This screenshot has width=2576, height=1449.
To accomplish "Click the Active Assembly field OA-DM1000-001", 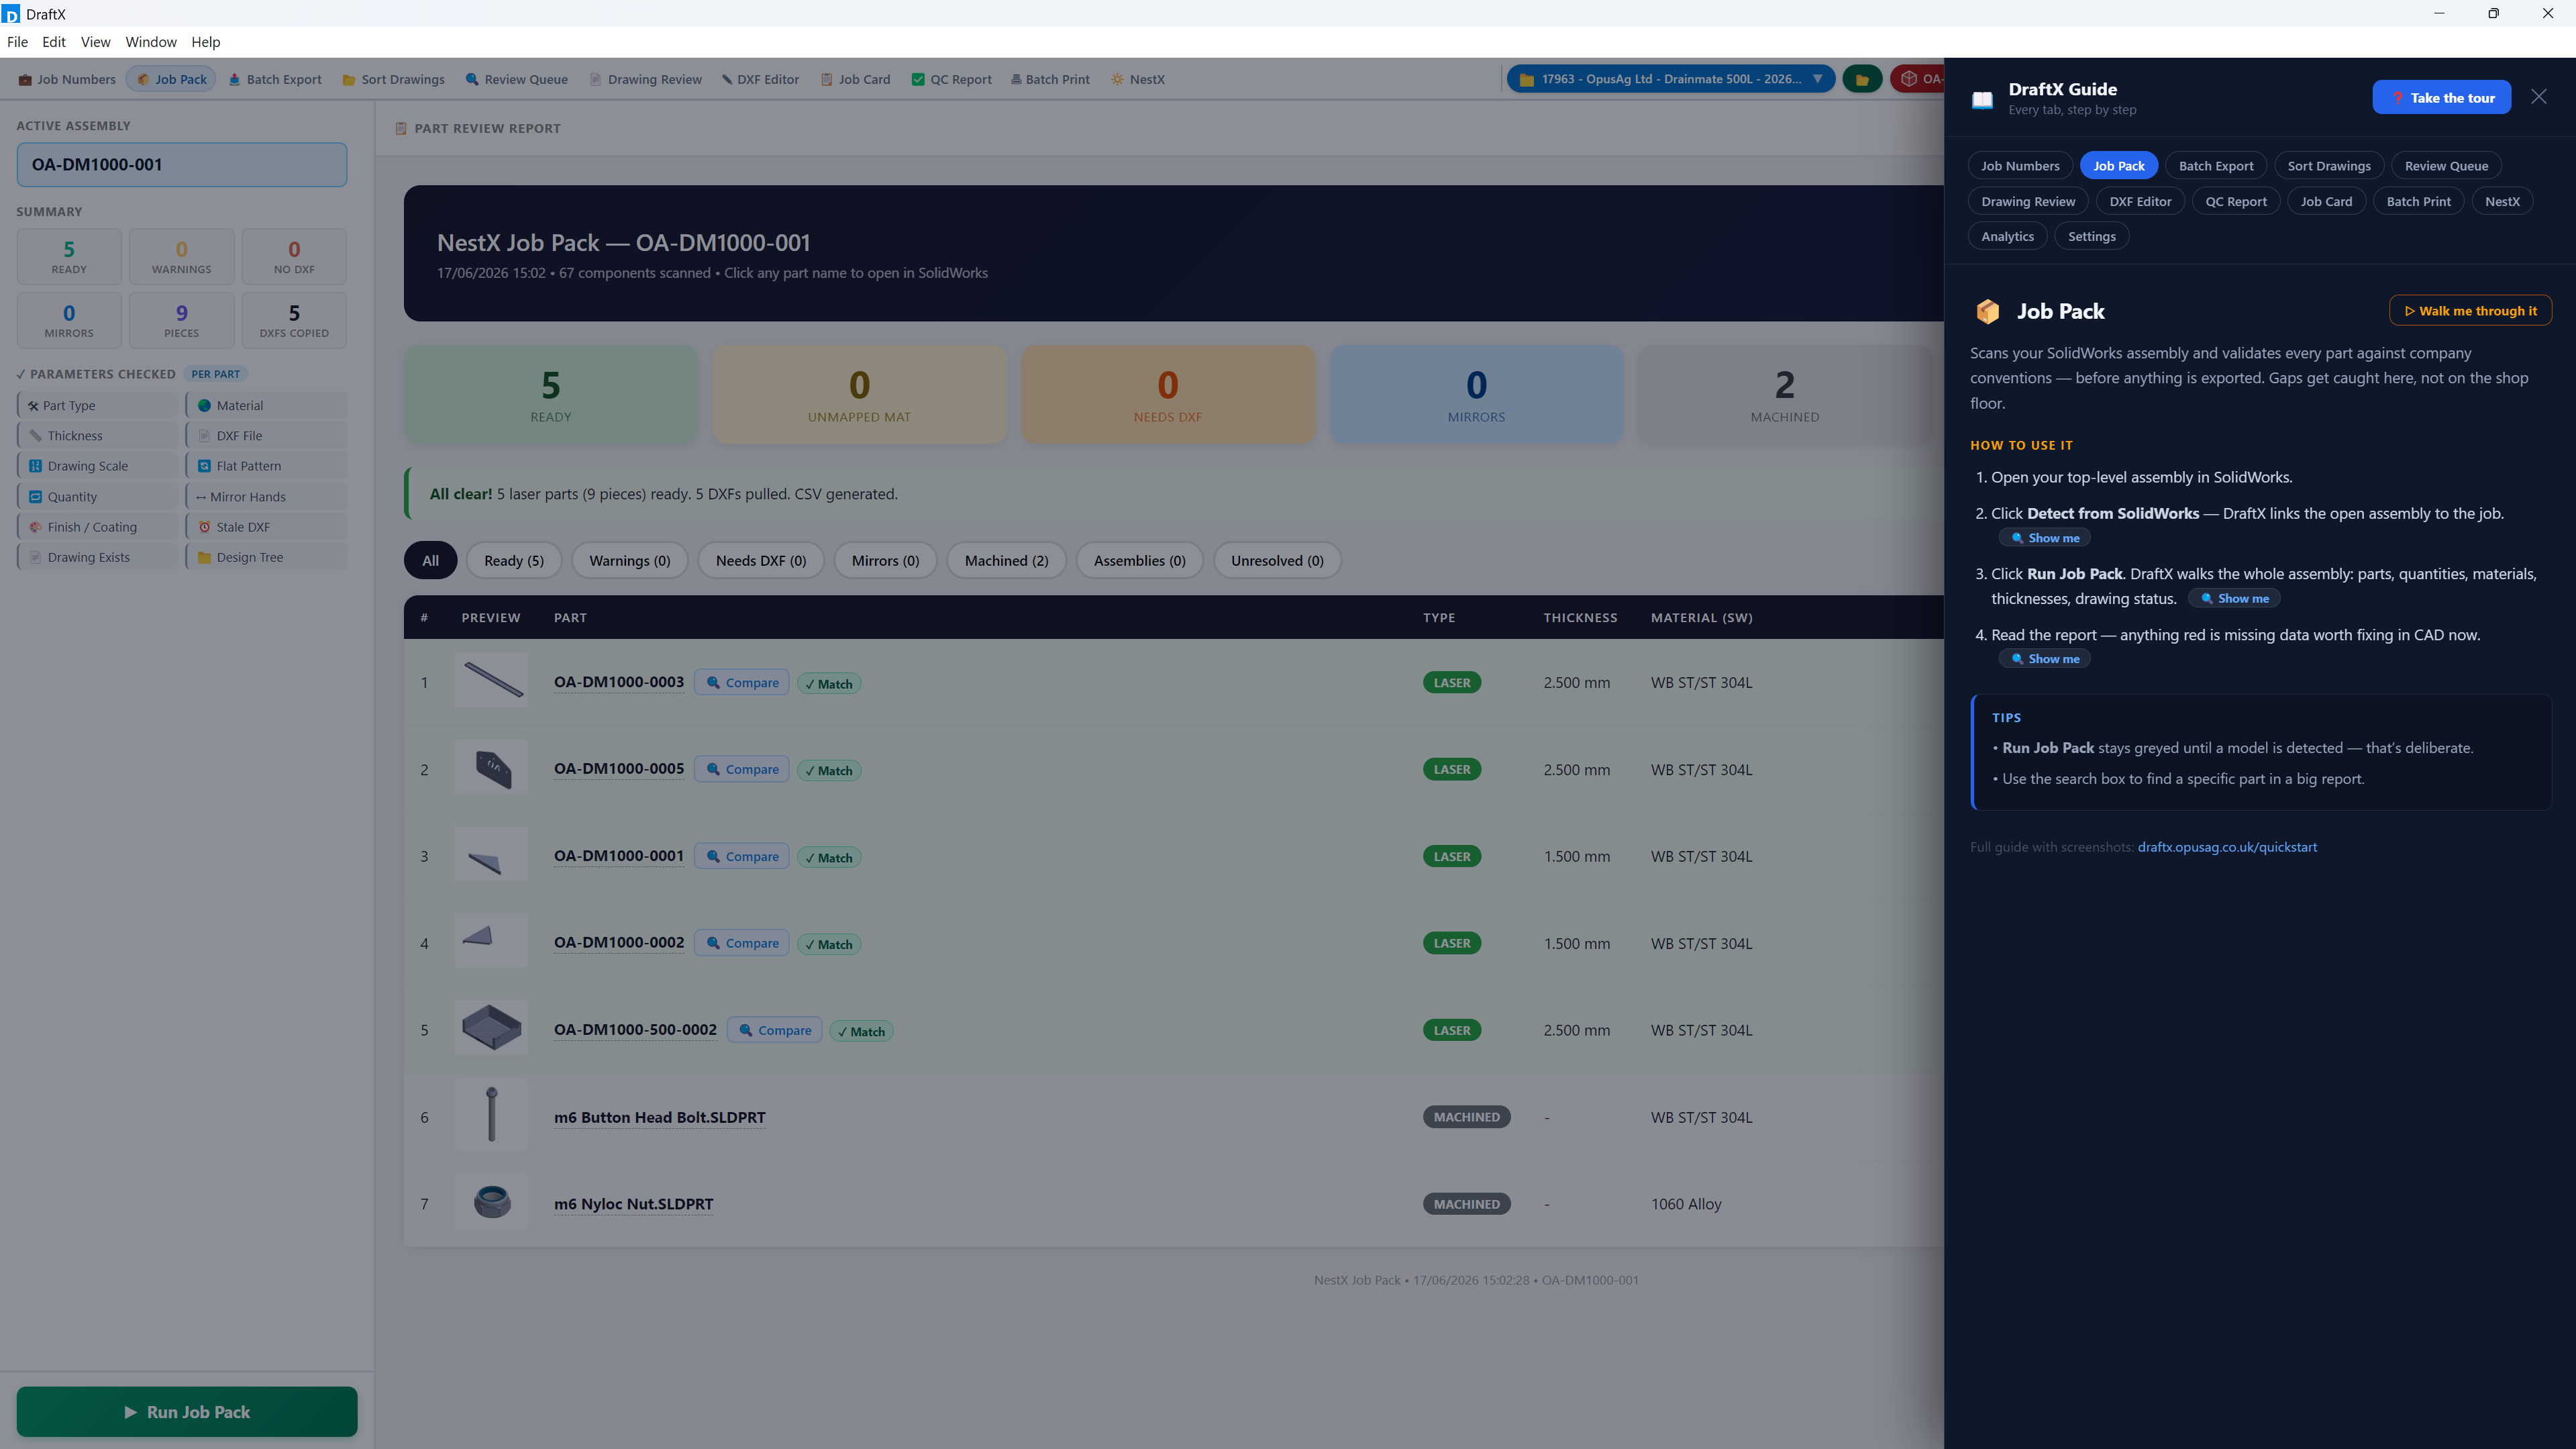I will (x=182, y=164).
